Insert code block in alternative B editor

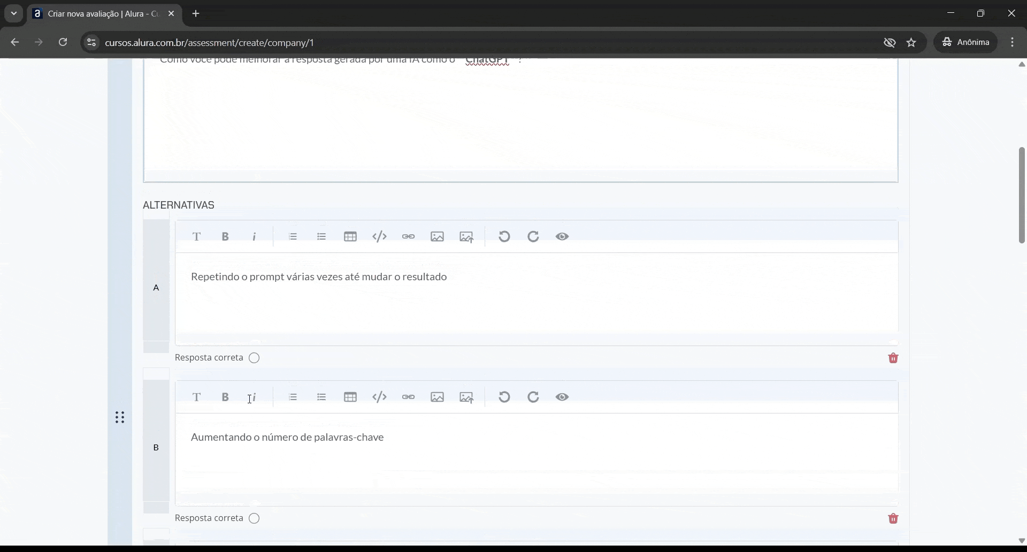tap(379, 397)
